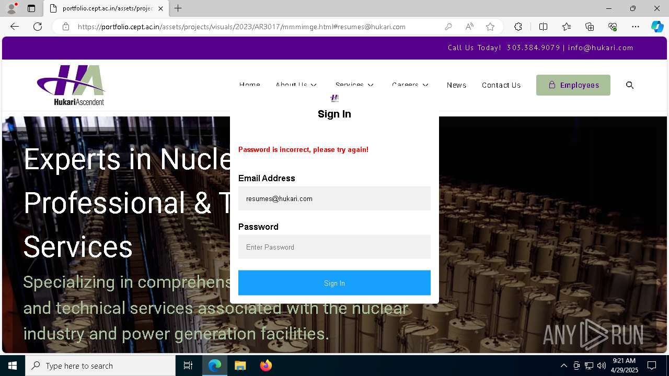Open the taskbar clock and date

point(625,366)
